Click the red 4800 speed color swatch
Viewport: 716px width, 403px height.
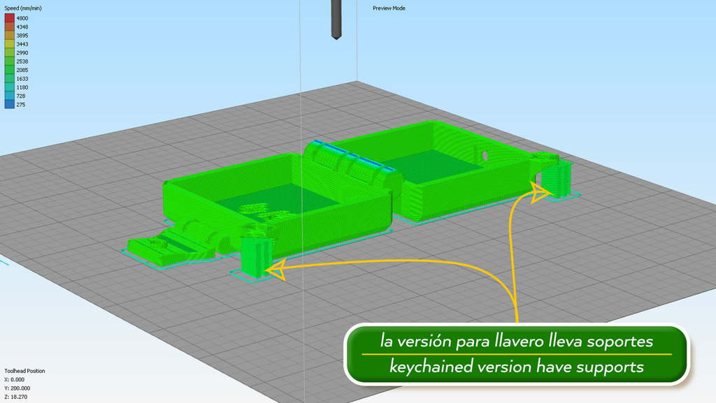[10, 17]
